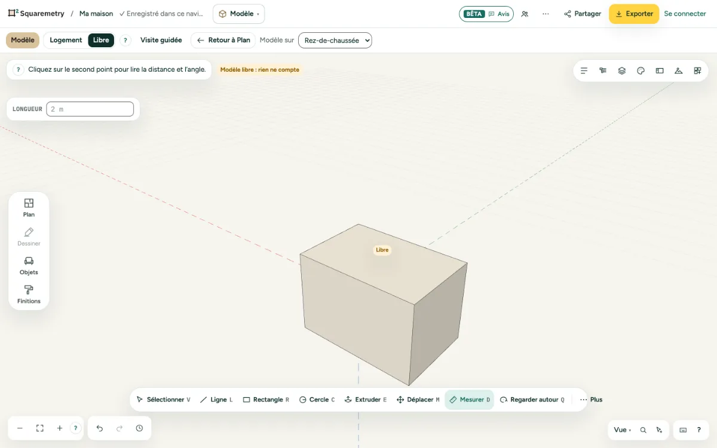Screen dimensions: 717x448
Task: Switch mode toggle to Libre
Action: click(101, 40)
